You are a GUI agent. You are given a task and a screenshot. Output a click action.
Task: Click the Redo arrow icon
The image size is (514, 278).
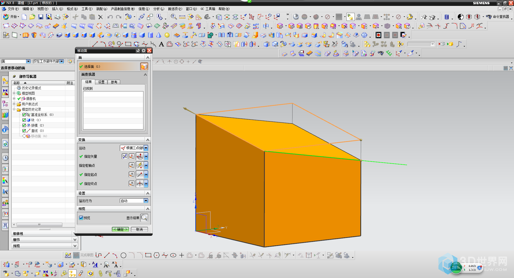click(119, 17)
